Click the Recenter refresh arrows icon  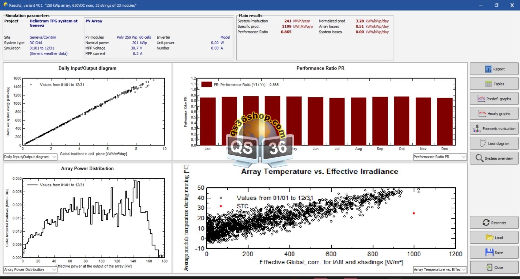486,223
